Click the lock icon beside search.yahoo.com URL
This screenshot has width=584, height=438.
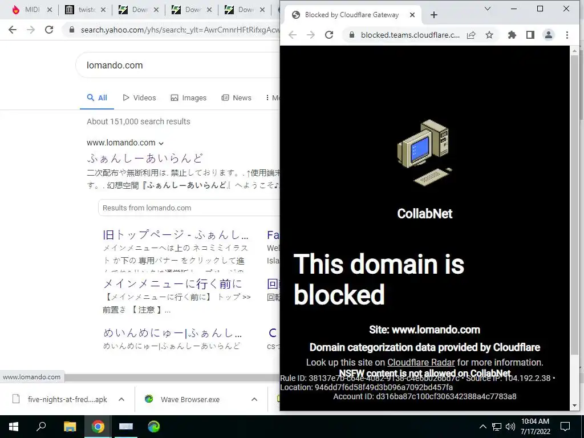(x=72, y=30)
